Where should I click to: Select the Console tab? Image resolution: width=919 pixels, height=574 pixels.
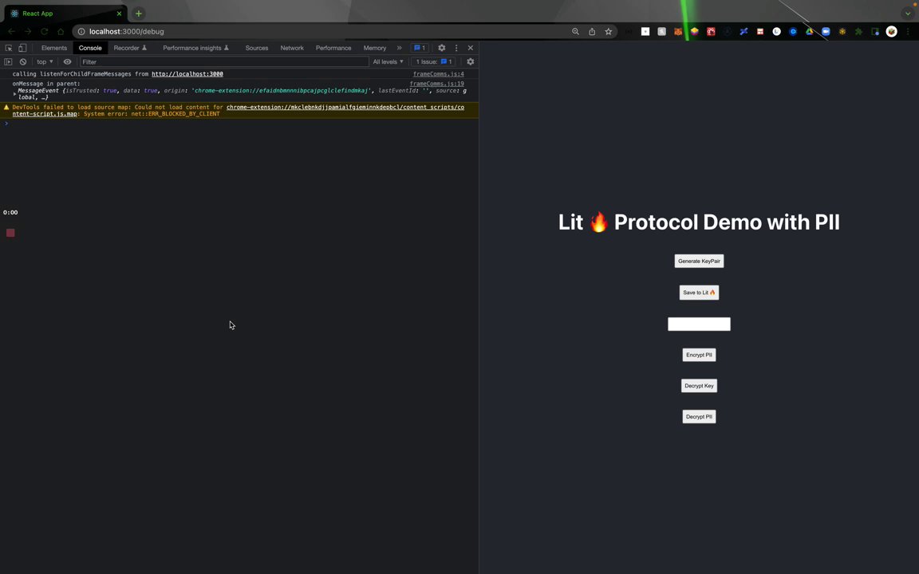coord(90,48)
